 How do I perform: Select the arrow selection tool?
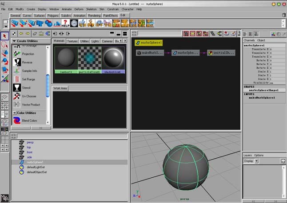(x=5, y=36)
